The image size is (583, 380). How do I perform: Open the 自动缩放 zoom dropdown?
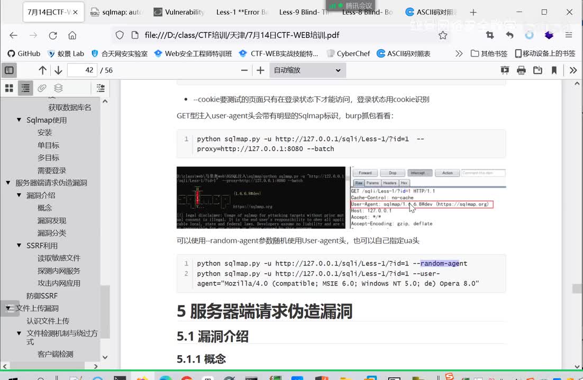point(307,70)
